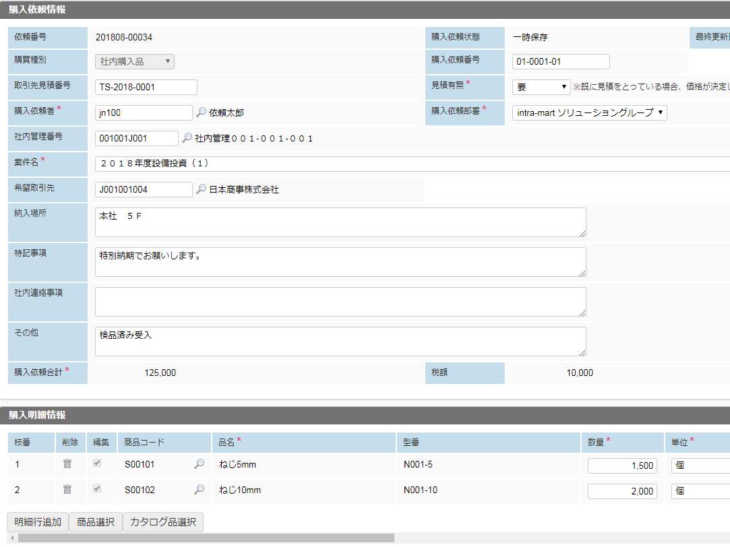Click the horizontal scrollbar at the bottom
Viewport: 730px width, 547px height.
pos(206,538)
